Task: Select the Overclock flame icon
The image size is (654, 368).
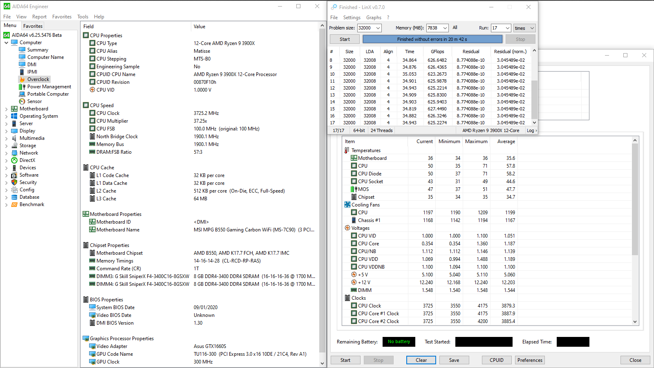Action: 22,79
